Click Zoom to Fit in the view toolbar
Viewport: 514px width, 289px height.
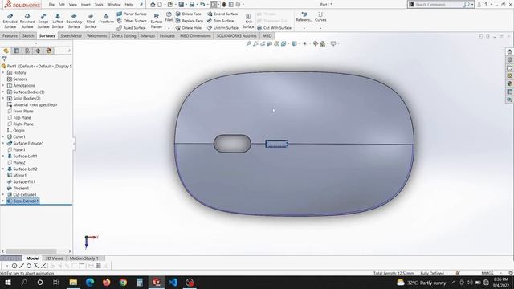click(248, 43)
